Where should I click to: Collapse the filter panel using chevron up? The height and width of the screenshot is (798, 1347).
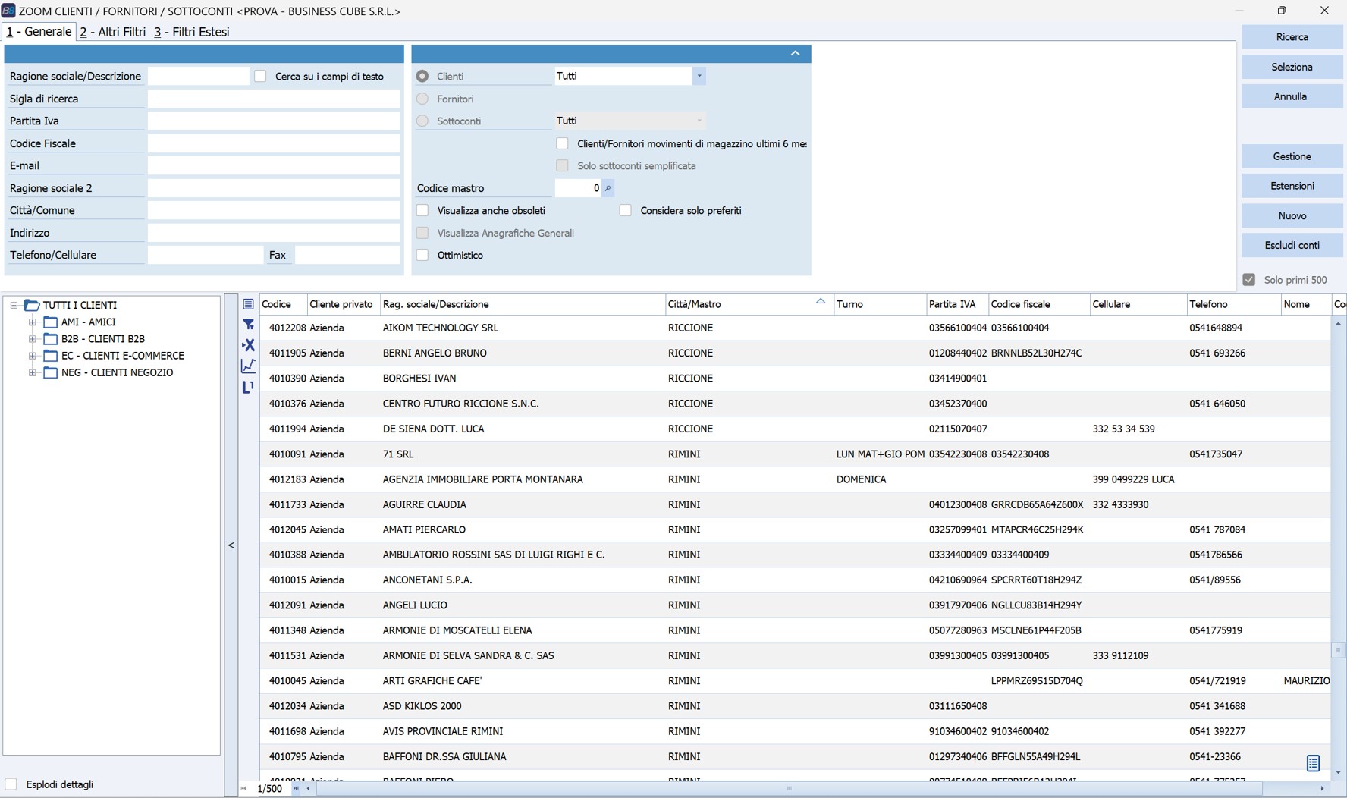[795, 53]
